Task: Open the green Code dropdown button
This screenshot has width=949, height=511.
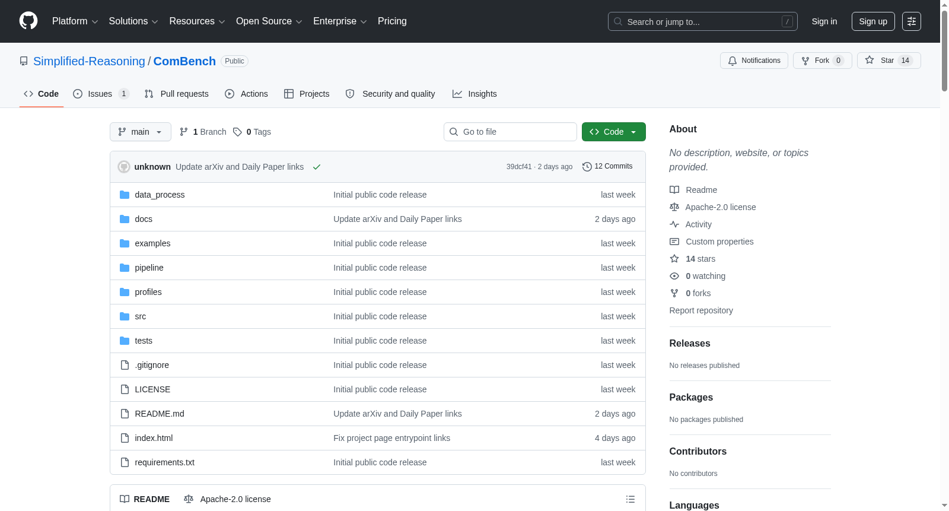Action: (x=613, y=132)
